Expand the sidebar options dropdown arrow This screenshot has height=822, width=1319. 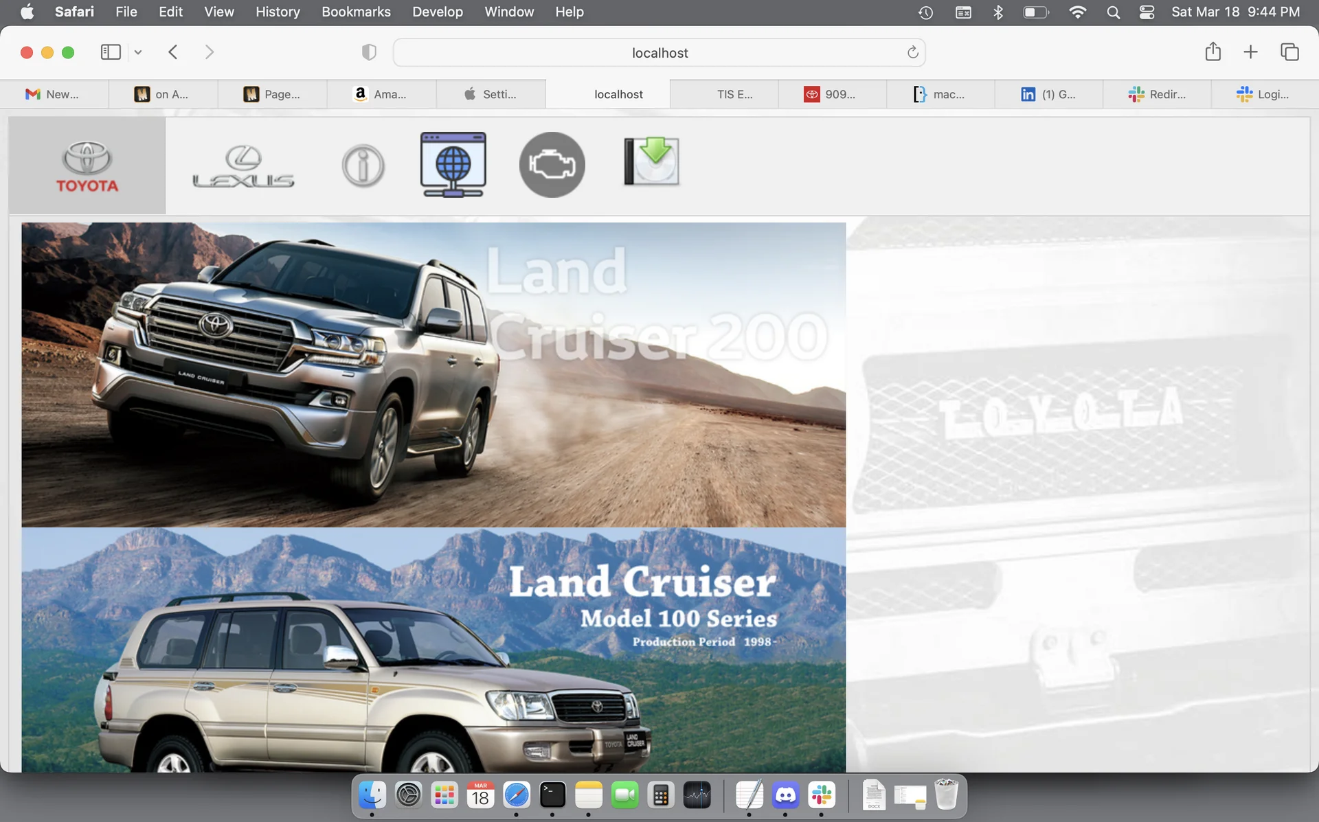click(138, 52)
